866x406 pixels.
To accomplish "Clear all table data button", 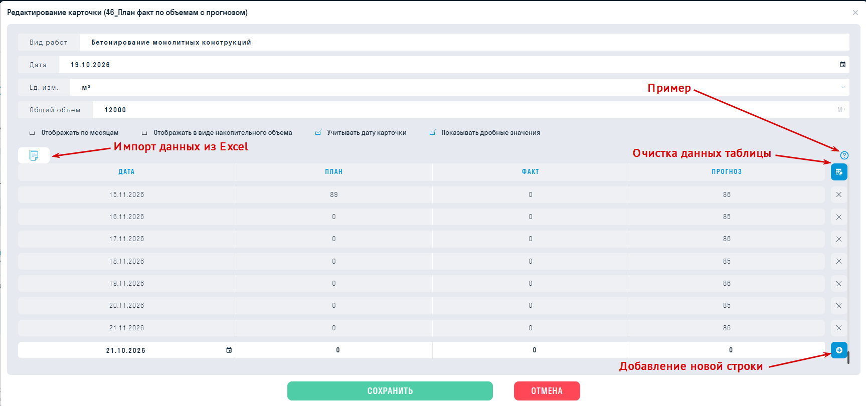I will tap(839, 172).
